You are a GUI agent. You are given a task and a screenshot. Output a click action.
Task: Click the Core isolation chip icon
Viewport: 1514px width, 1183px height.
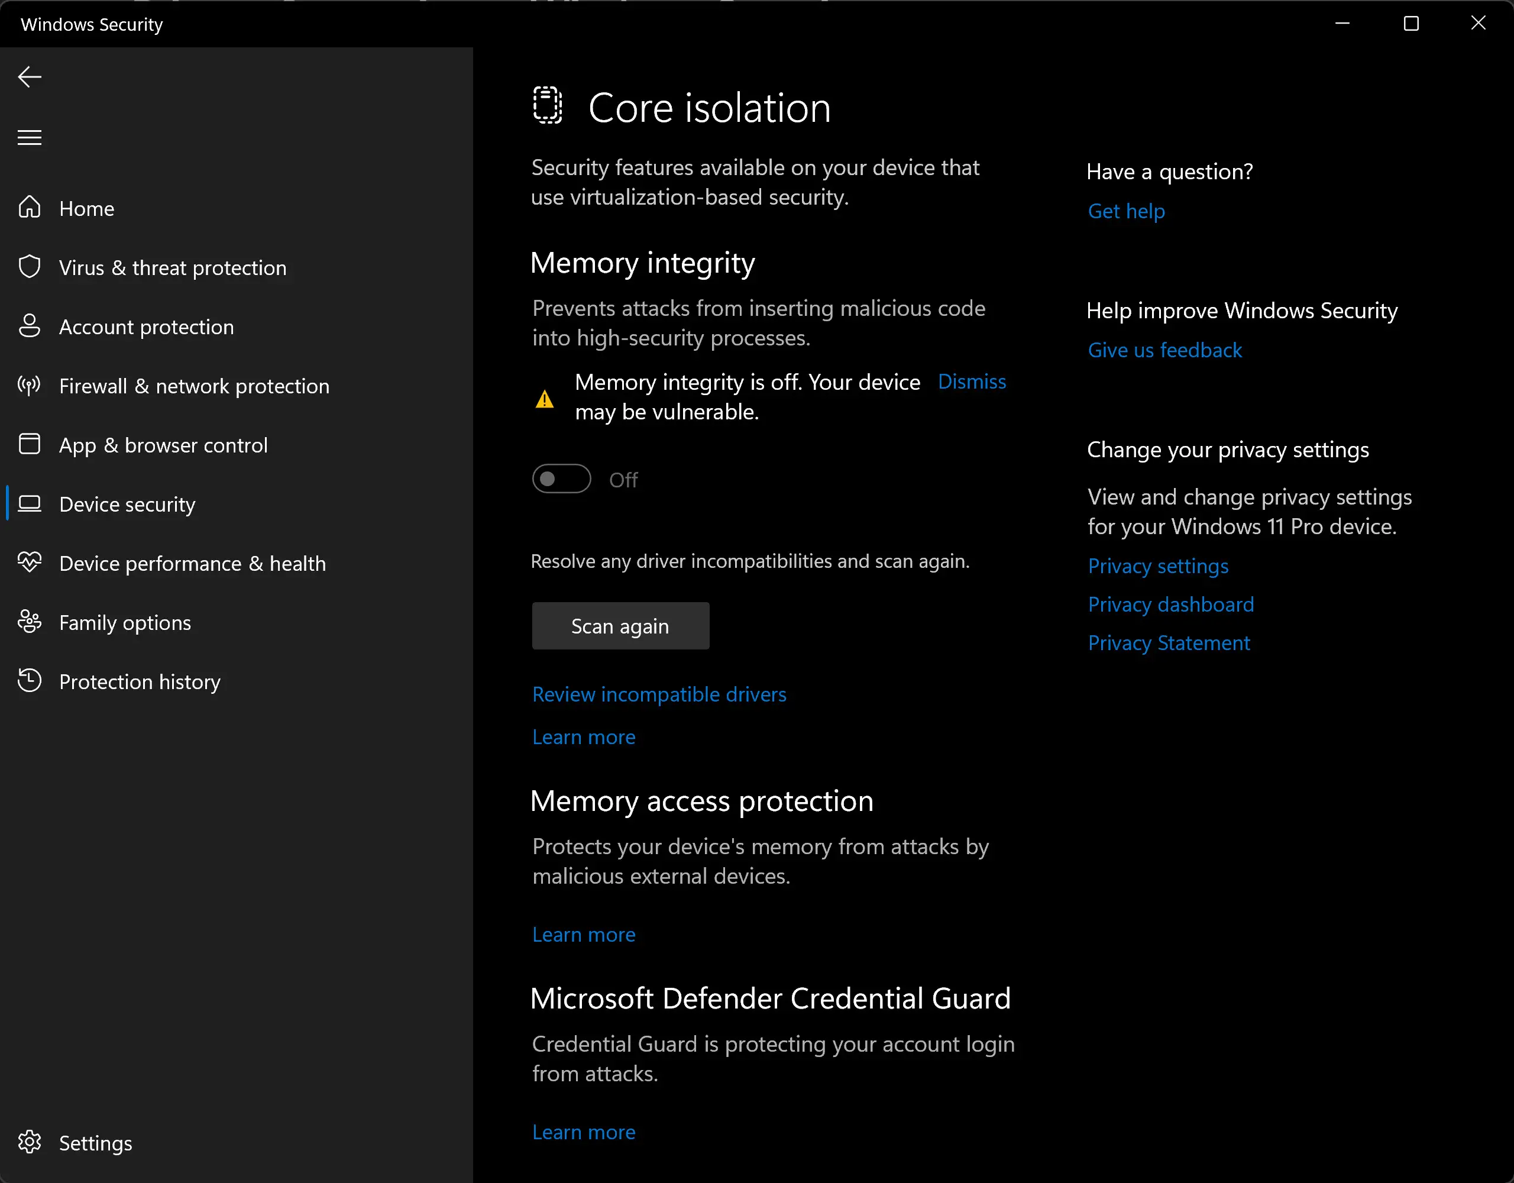click(x=548, y=106)
